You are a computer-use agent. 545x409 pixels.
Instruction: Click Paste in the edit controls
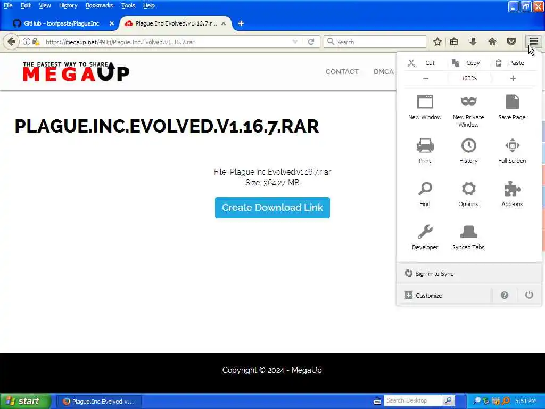pyautogui.click(x=513, y=63)
